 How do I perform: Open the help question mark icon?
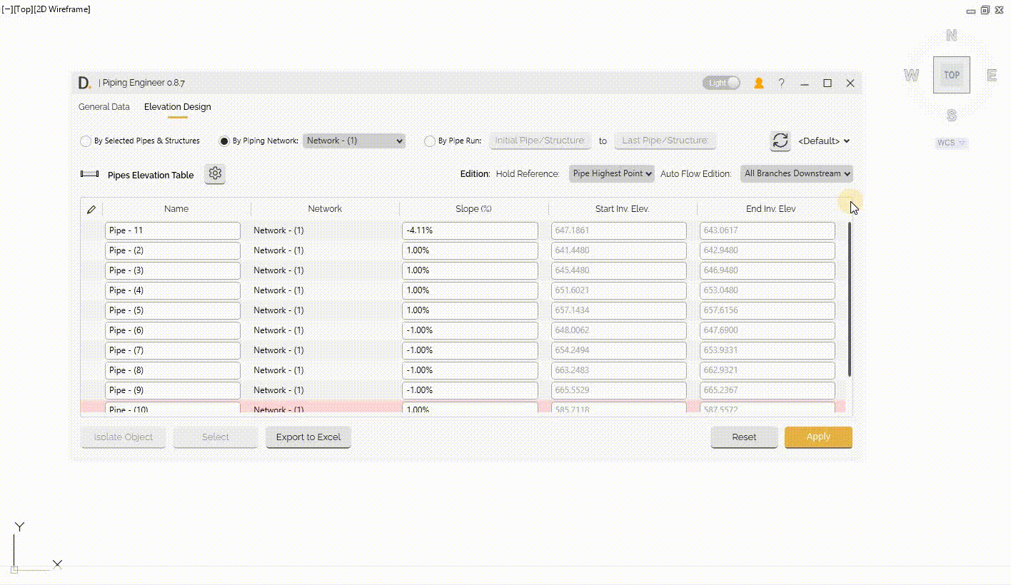click(x=781, y=83)
